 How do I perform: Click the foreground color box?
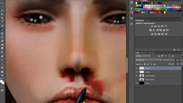tap(1, 81)
